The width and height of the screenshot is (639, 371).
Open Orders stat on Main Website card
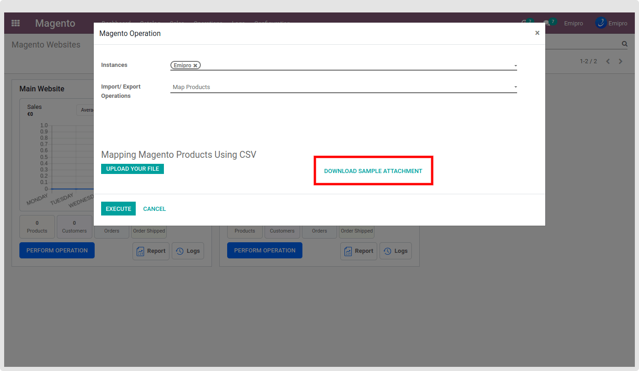click(112, 231)
